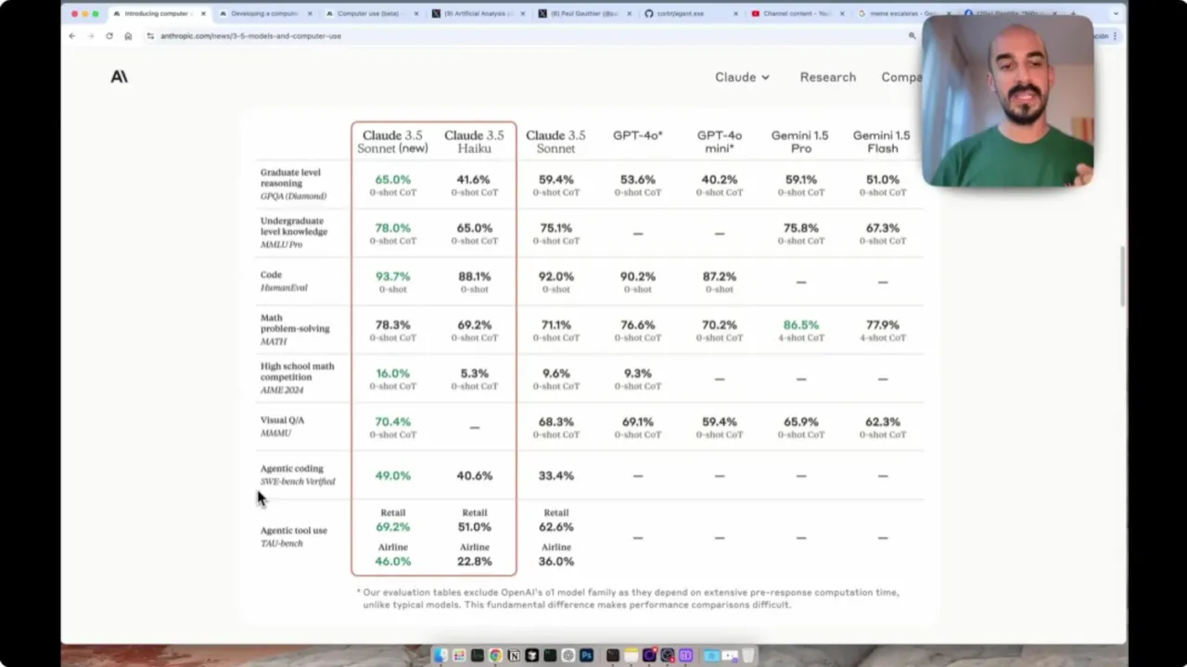Close the 'Computer use (beta)' tab
Viewport: 1187px width, 667px height.
pos(416,14)
